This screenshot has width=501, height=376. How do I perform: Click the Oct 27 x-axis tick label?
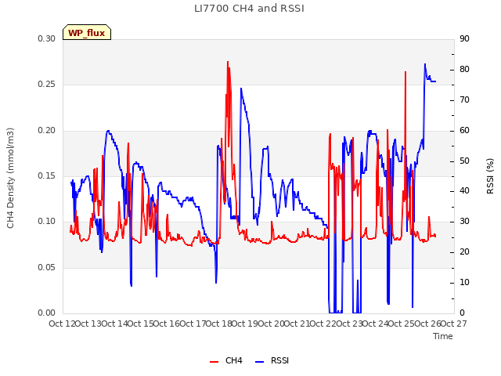(453, 324)
